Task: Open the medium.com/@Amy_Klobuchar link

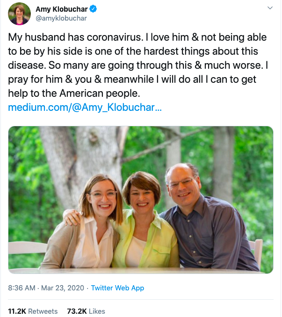Action: [x=85, y=107]
